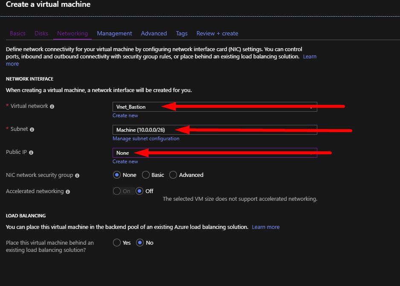Click NIC network security group info icon
Viewport: 400px width, 286px height.
[77, 175]
